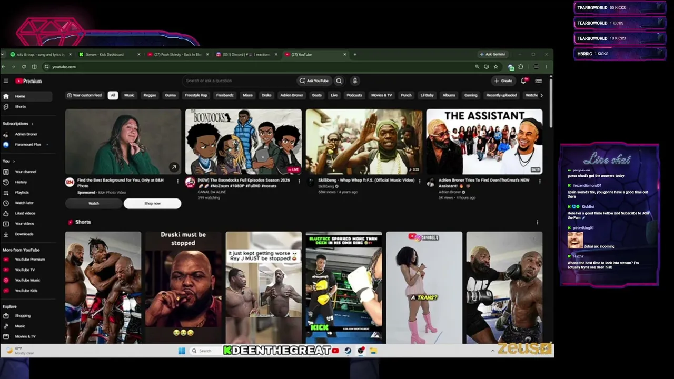The height and width of the screenshot is (379, 674).
Task: Open File Explorer from the taskbar
Action: 373,351
